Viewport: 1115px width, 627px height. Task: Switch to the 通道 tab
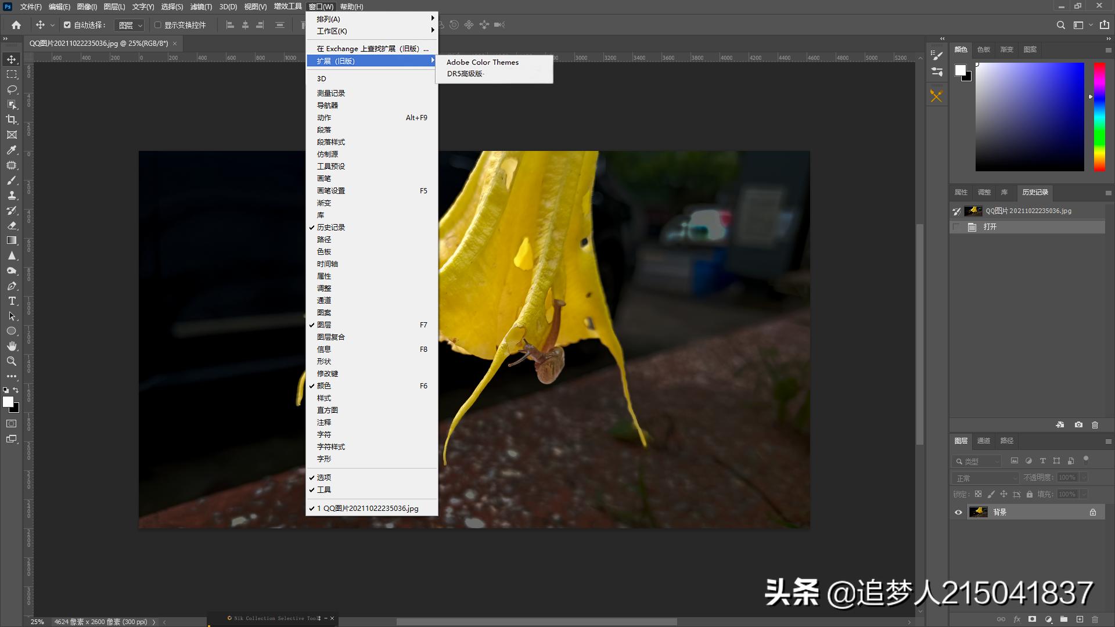coord(984,441)
